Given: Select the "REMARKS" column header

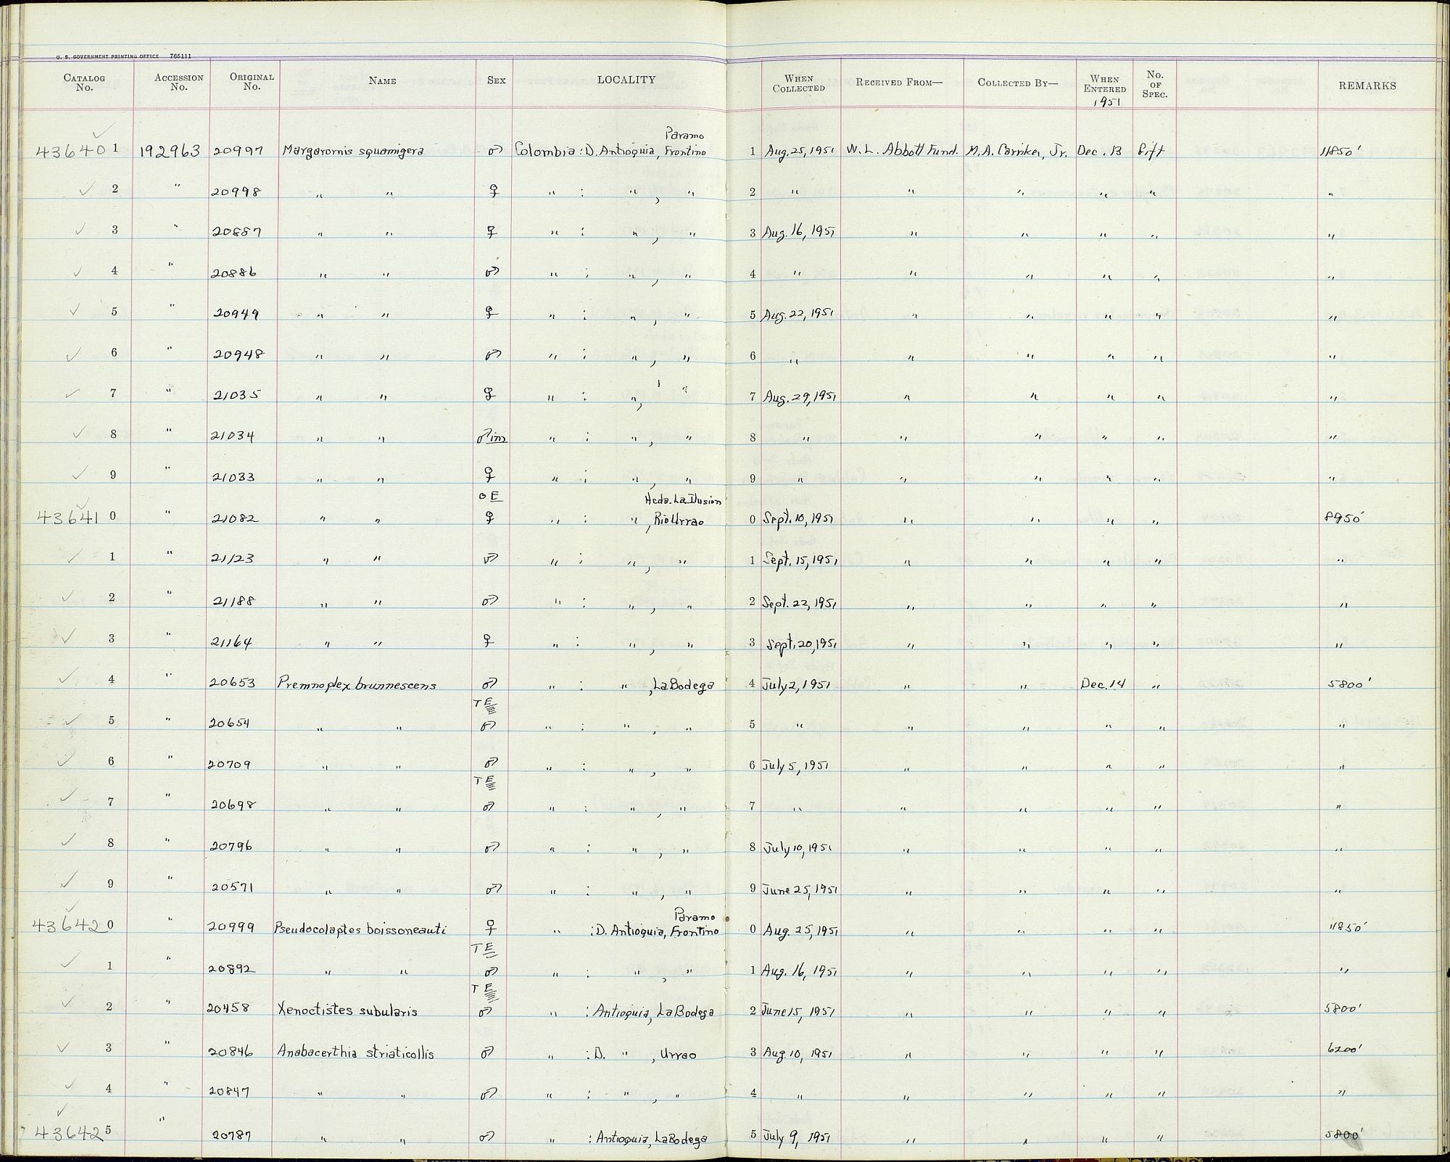Looking at the screenshot, I should (1367, 86).
